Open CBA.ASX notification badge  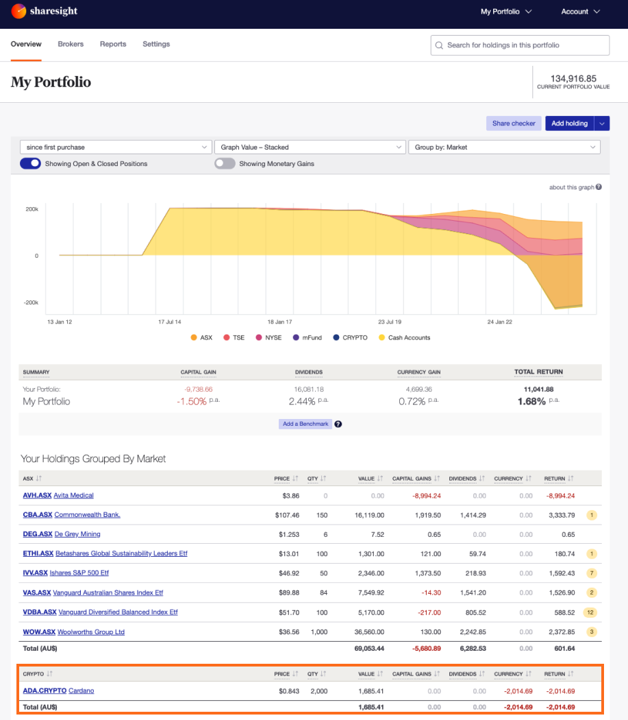(x=592, y=515)
